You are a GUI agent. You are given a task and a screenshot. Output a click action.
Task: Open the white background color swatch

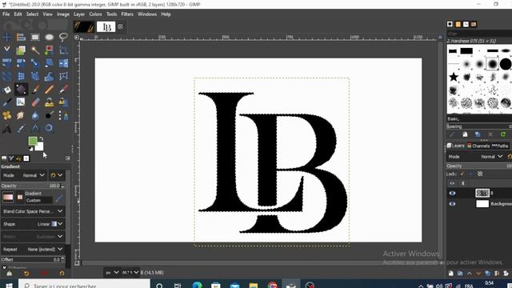point(39,147)
